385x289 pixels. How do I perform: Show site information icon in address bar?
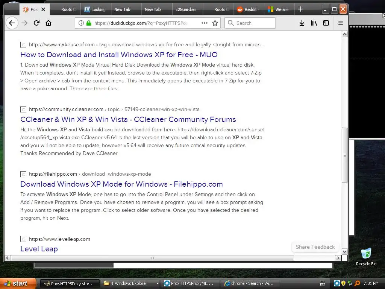coord(81,23)
